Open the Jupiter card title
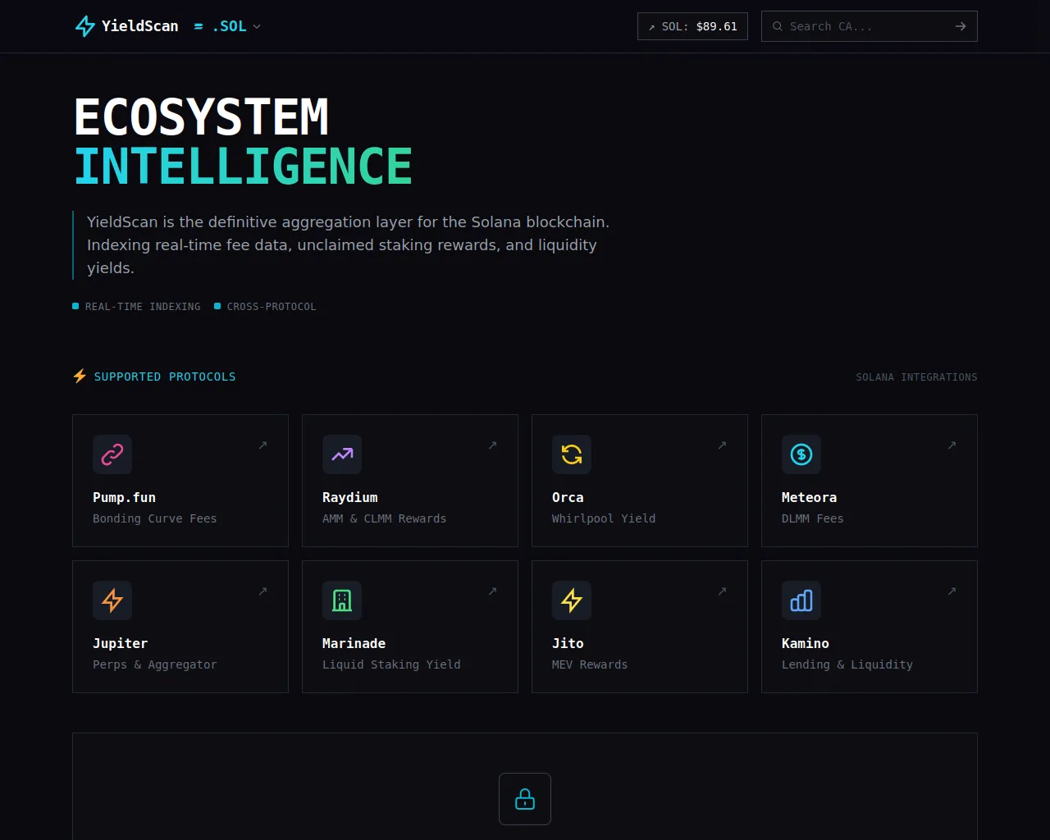The height and width of the screenshot is (840, 1050). click(120, 643)
